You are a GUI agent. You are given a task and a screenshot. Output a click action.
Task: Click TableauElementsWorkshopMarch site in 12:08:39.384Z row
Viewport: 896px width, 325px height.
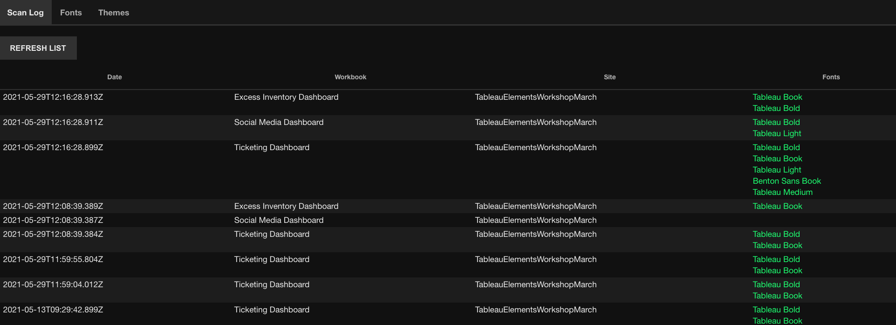pyautogui.click(x=536, y=234)
